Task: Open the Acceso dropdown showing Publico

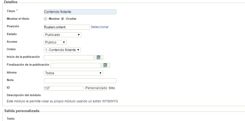Action: 55,42
